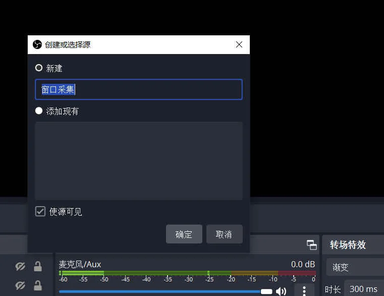
Task: Click the 0.0 dB level reading
Action: pyautogui.click(x=303, y=264)
